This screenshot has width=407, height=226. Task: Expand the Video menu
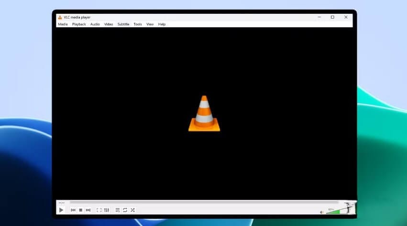109,24
